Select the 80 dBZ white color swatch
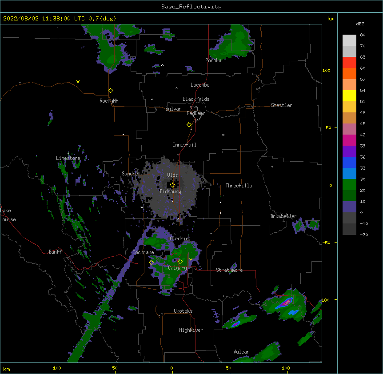 [349, 40]
